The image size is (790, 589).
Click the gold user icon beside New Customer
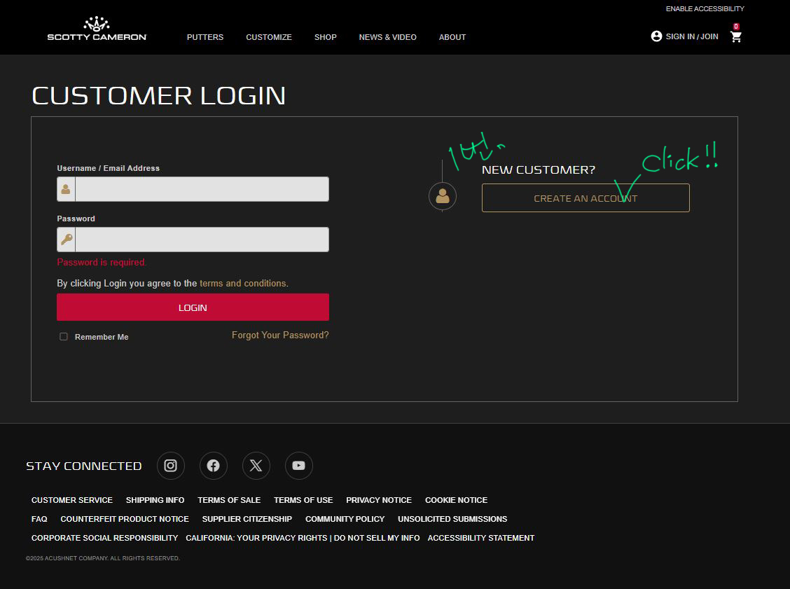pos(443,196)
